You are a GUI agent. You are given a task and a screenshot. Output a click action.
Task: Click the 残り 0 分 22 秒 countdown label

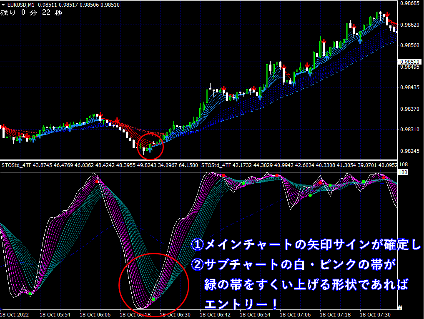(31, 12)
